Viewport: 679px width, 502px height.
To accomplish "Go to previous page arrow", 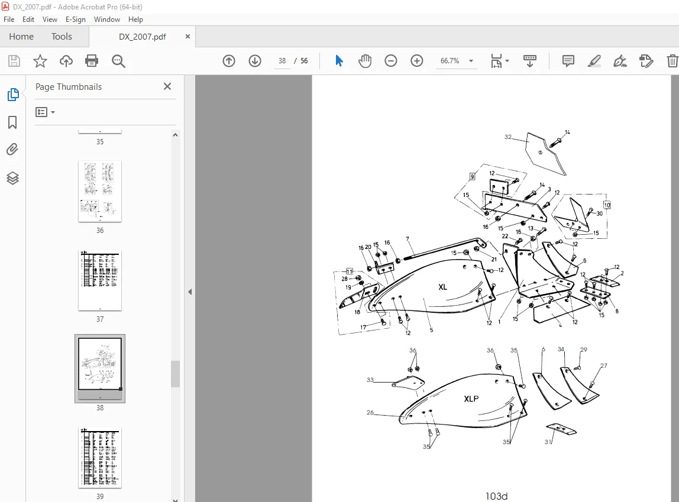I will pyautogui.click(x=229, y=61).
